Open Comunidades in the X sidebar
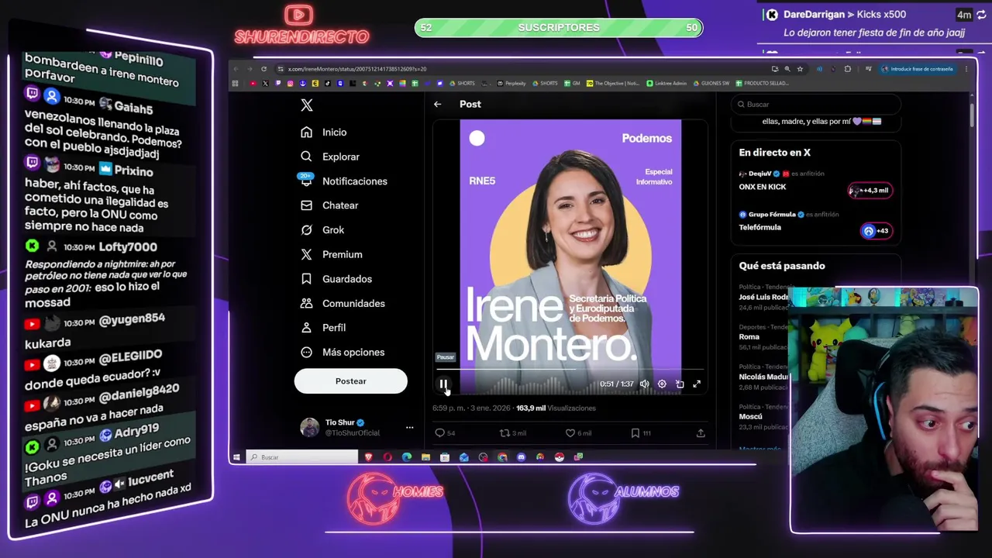992x558 pixels. 343,303
